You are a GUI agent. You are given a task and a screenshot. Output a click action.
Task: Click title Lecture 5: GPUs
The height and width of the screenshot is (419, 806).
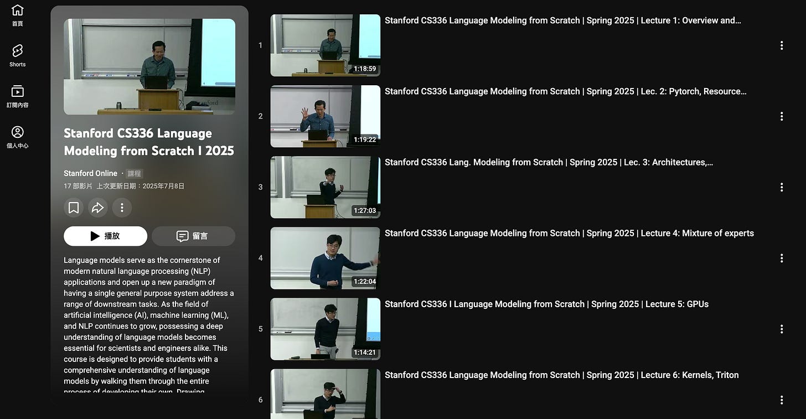(546, 304)
